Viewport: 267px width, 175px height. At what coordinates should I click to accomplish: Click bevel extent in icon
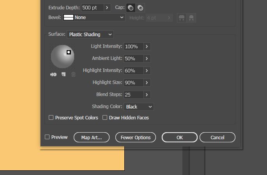(x=191, y=18)
